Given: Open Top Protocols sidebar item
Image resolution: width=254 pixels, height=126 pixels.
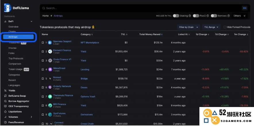Looking at the screenshot, I should click(16, 58).
